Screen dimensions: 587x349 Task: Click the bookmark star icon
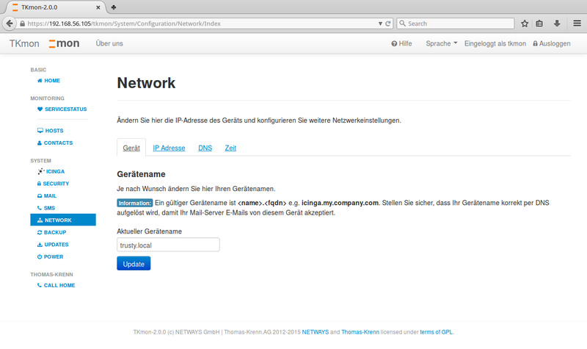[525, 24]
